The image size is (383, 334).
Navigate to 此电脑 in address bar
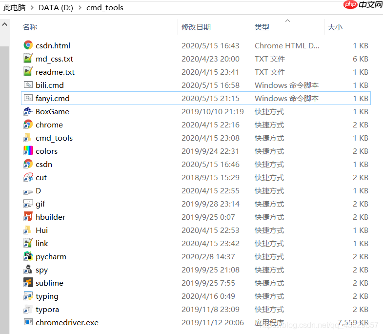point(14,8)
